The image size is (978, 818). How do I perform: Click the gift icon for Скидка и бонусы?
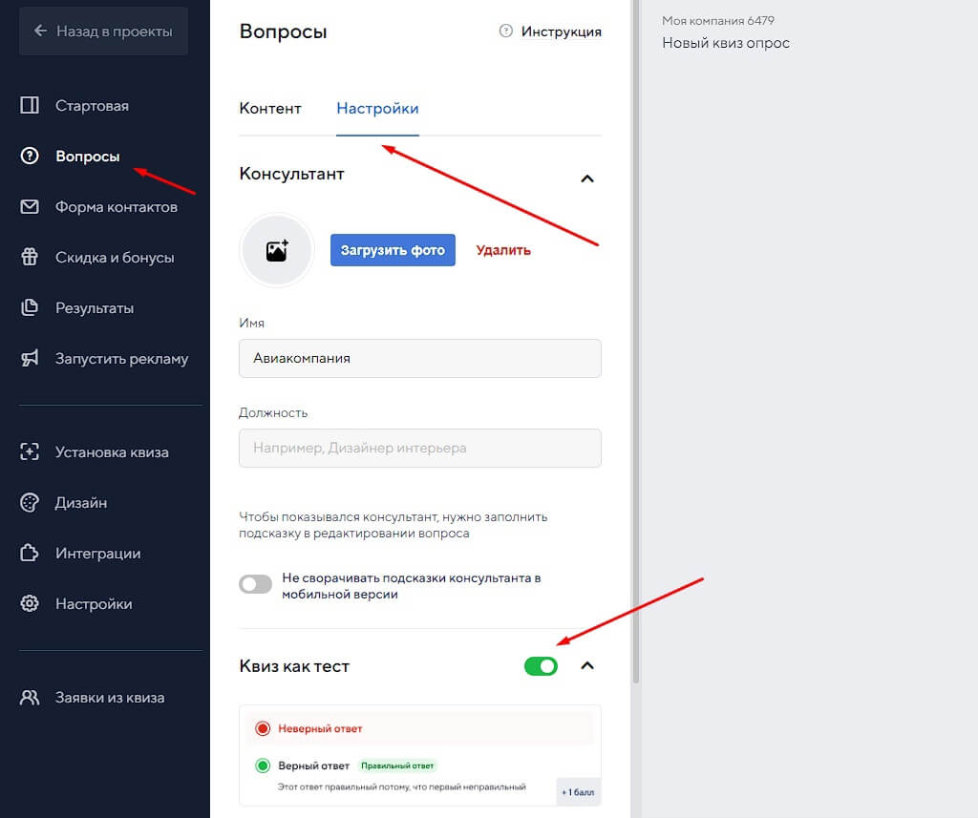[30, 258]
